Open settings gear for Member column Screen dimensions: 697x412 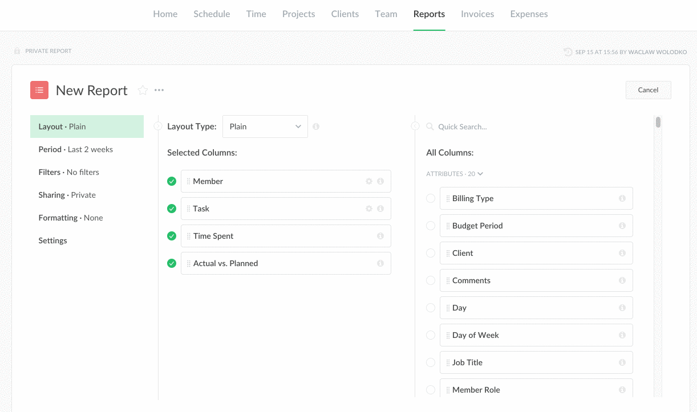pos(369,181)
